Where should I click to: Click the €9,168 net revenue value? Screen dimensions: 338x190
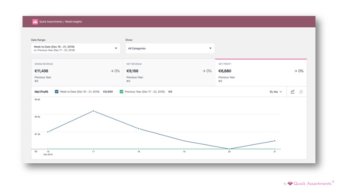pyautogui.click(x=132, y=71)
